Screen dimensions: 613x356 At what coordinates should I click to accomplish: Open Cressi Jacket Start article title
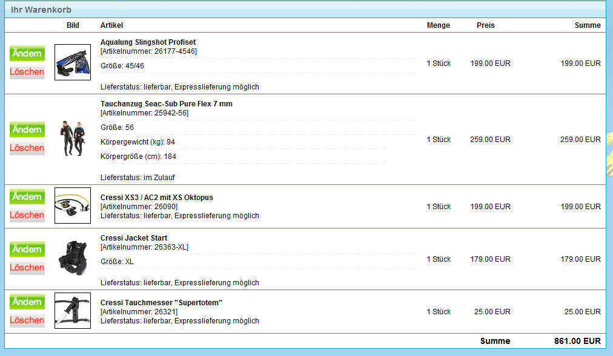134,238
